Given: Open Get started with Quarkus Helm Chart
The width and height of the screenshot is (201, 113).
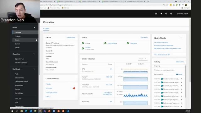Looking at the screenshot, I should coord(167,48).
